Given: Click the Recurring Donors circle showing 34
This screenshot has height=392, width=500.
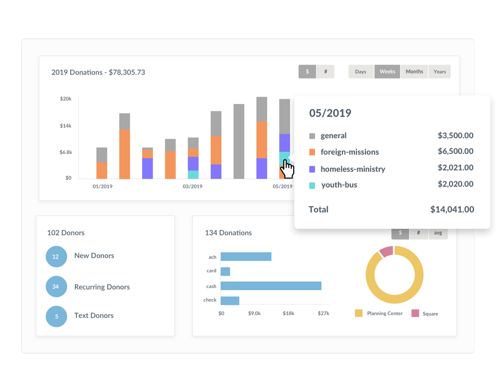Looking at the screenshot, I should click(56, 286).
